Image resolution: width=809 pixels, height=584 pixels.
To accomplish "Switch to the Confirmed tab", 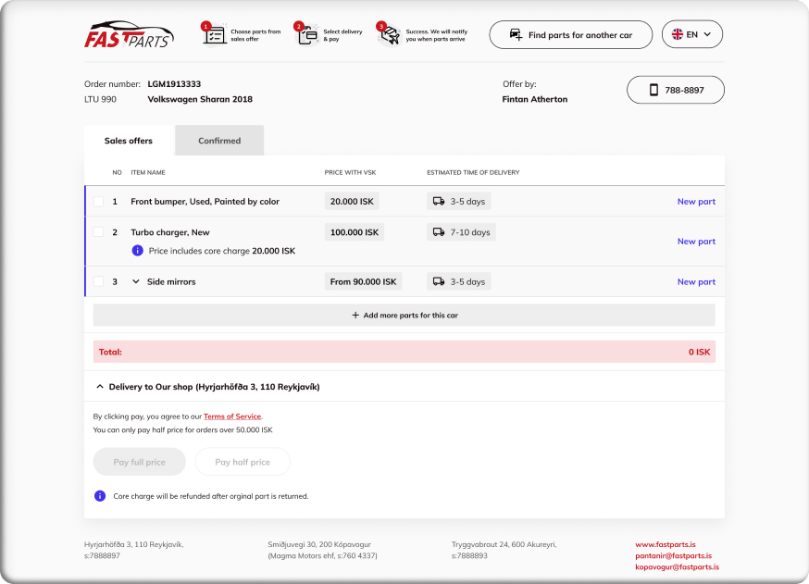I will click(219, 141).
